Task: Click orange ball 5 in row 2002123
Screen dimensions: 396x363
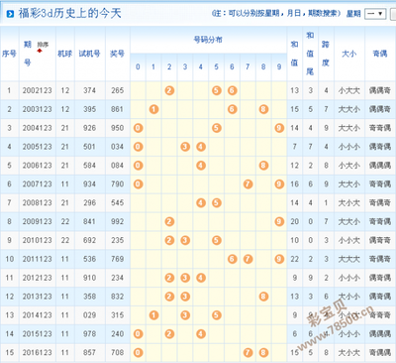Action: point(217,90)
